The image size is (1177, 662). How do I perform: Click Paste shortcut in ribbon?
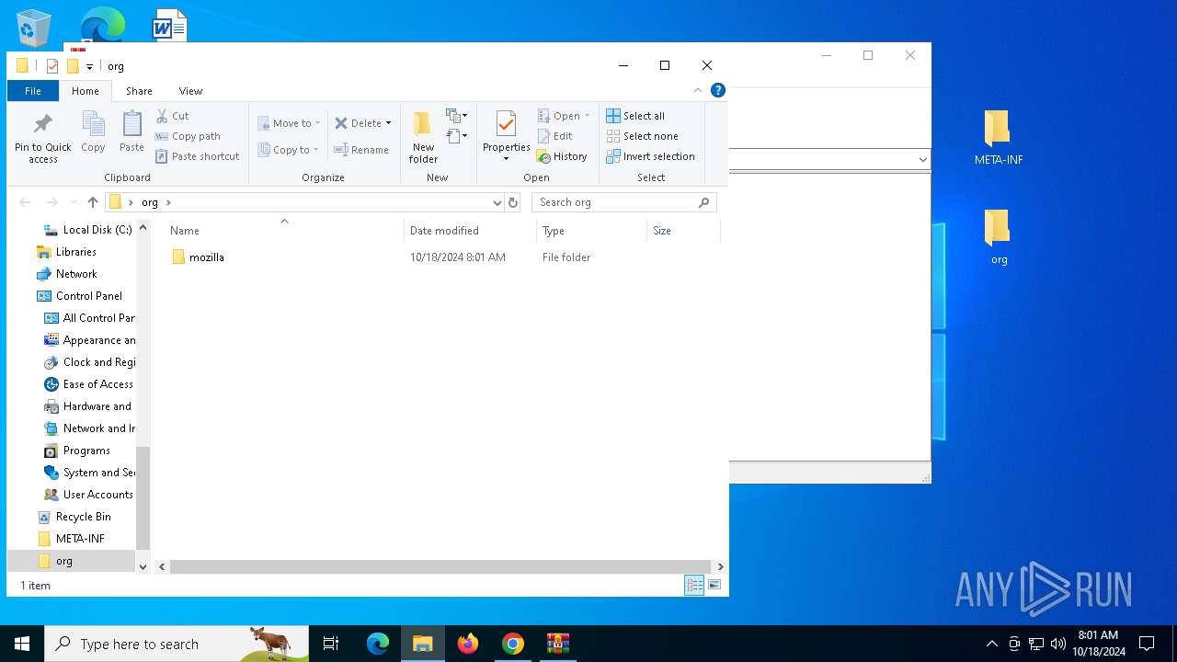tap(198, 156)
